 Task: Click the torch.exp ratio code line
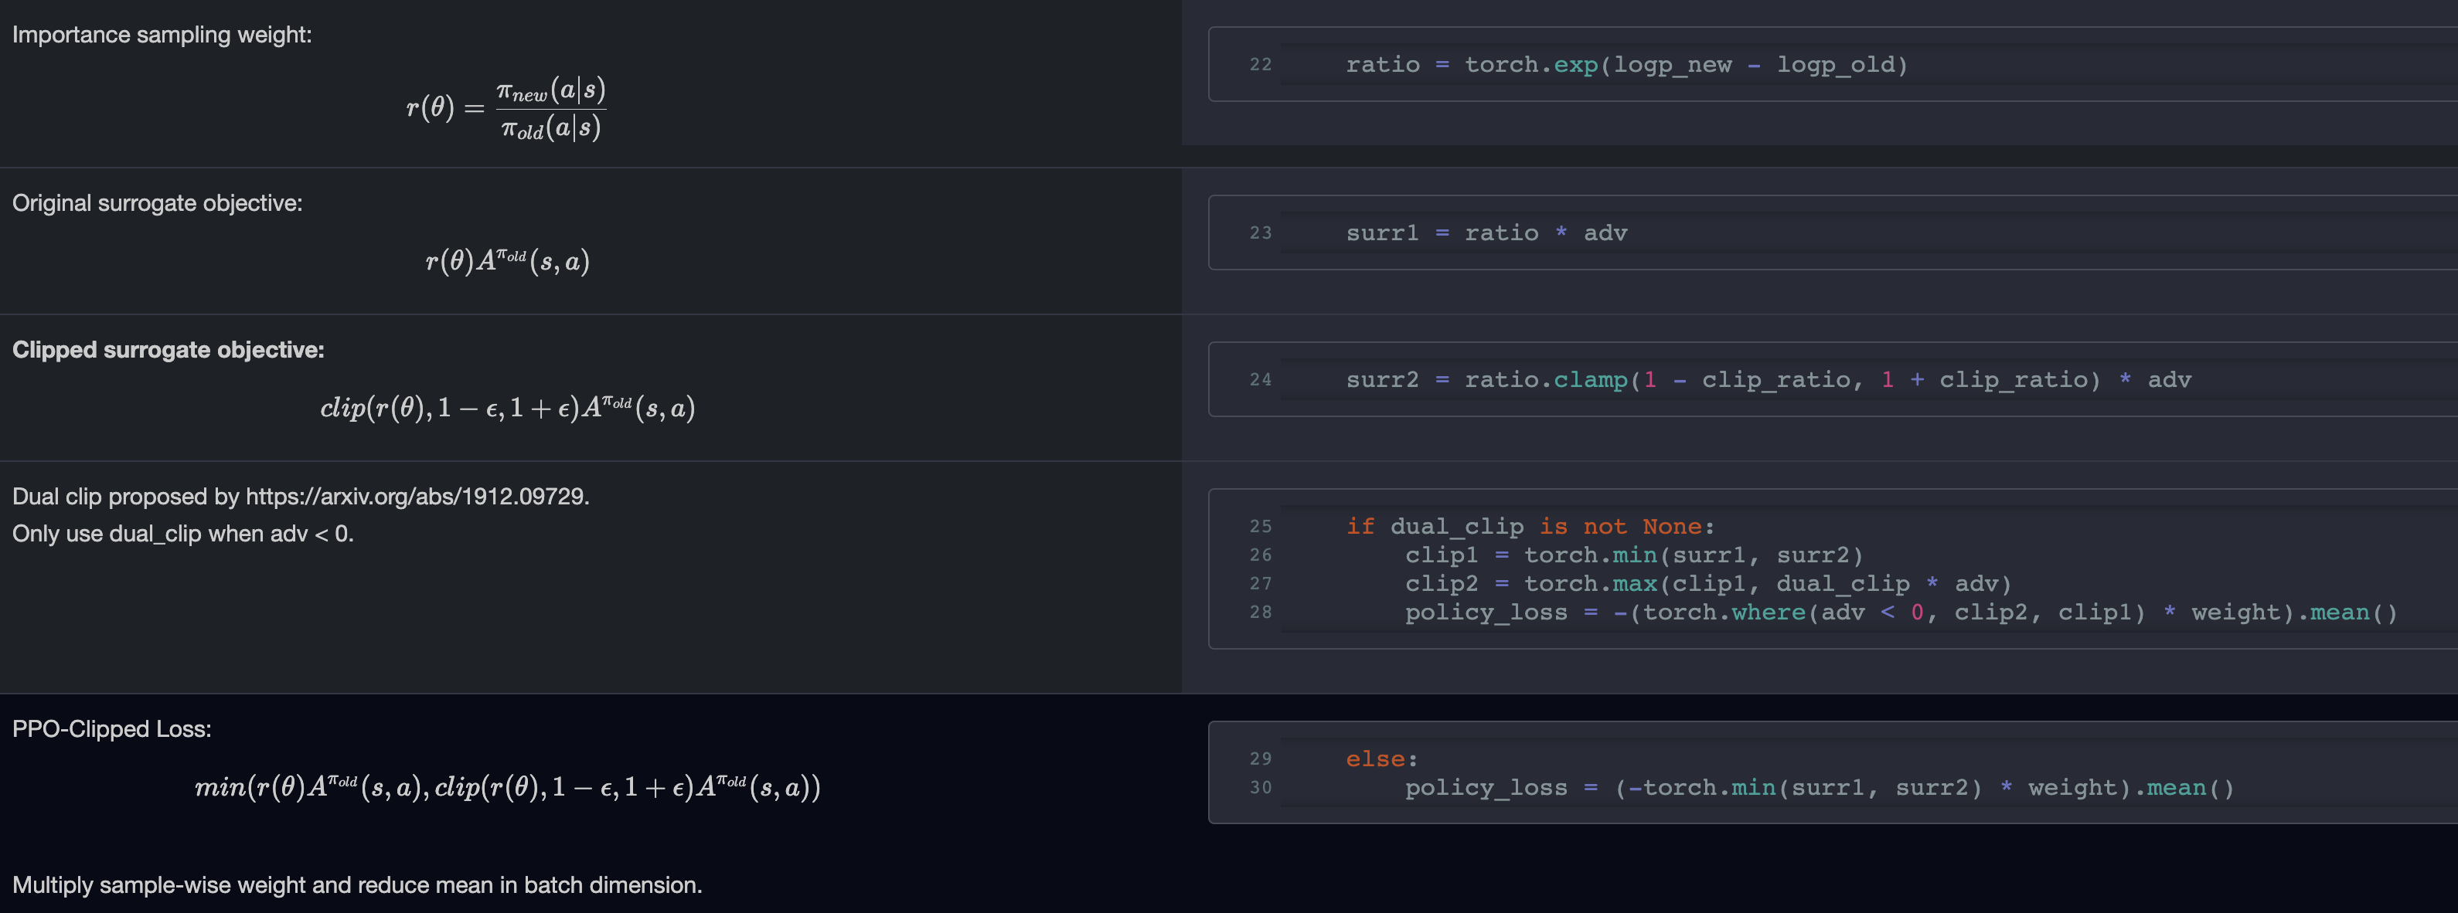(1626, 65)
